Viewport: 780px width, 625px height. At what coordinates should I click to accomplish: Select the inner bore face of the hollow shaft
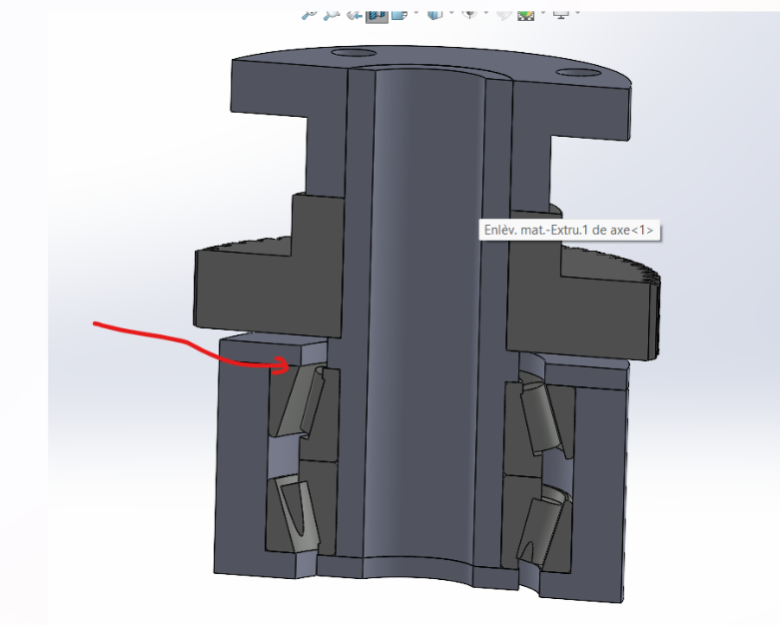(425, 318)
